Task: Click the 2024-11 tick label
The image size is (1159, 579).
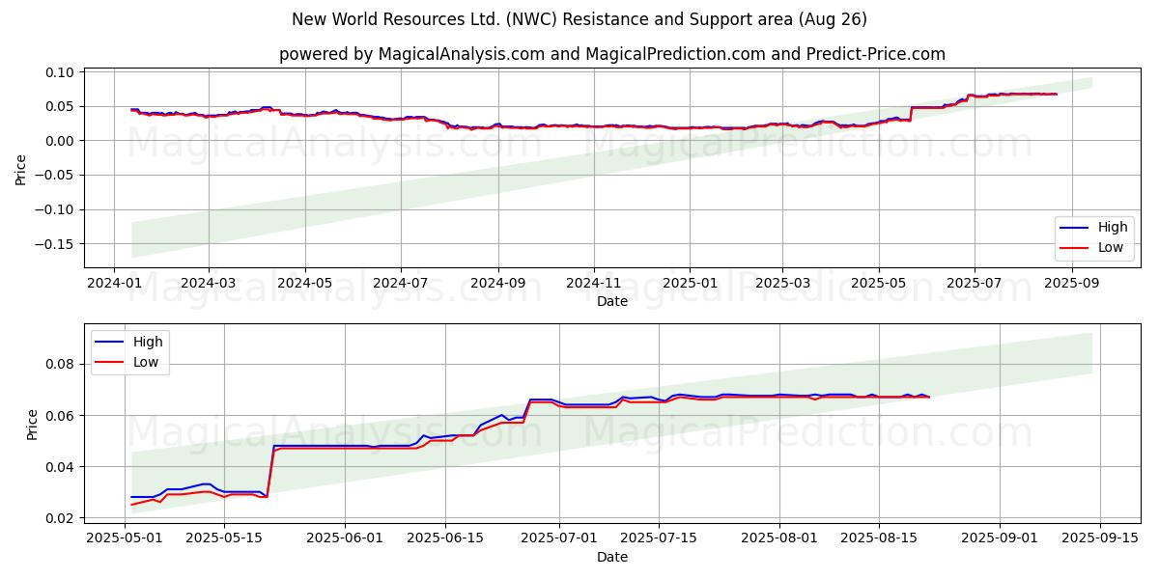Action: coord(593,283)
